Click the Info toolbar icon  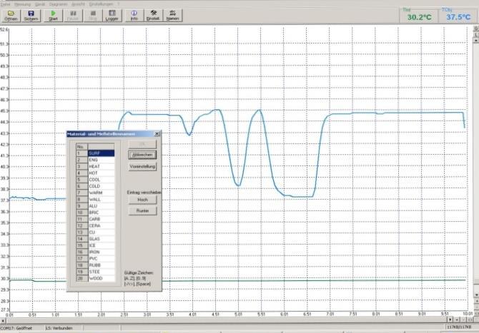point(134,15)
